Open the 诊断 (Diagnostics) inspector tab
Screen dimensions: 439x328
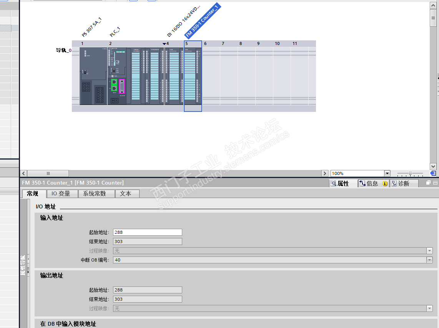tap(404, 183)
